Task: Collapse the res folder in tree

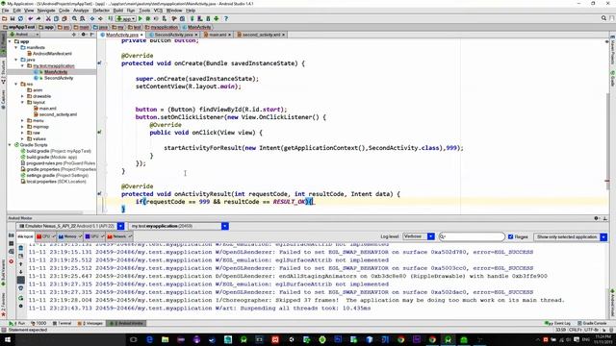Action: [16, 84]
